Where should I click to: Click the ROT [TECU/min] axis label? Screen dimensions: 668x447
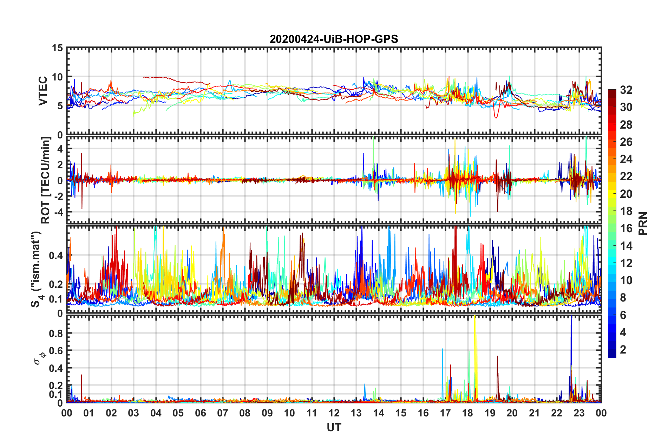(46, 180)
